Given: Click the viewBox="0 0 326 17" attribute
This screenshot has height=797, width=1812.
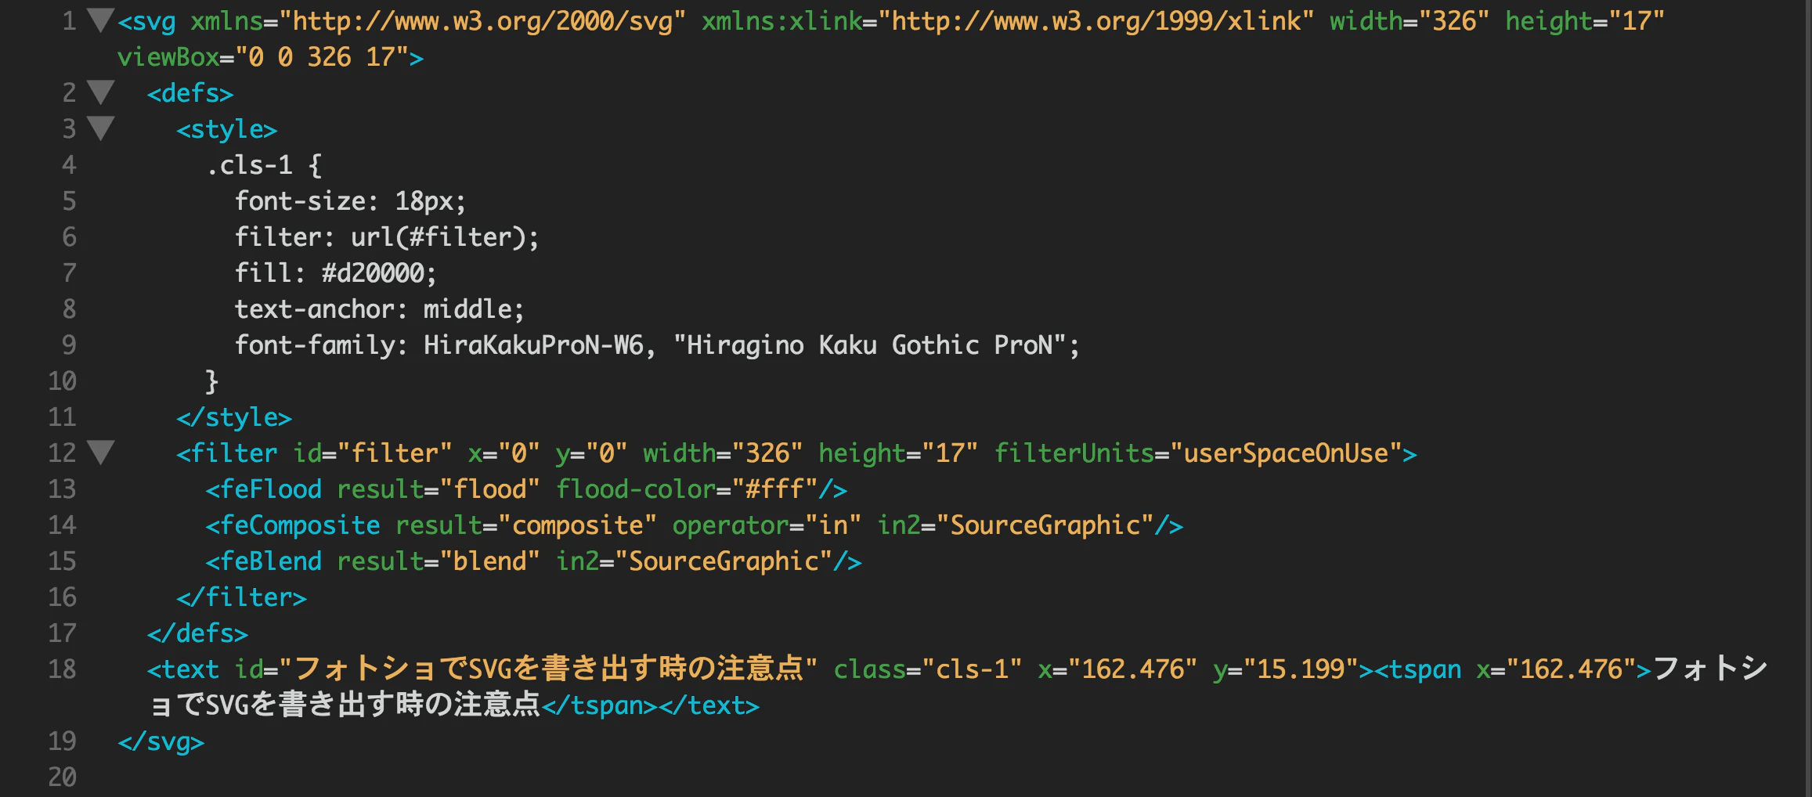Looking at the screenshot, I should coord(263,57).
